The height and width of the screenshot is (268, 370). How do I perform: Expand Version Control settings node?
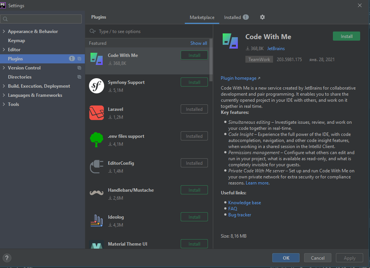(4, 68)
